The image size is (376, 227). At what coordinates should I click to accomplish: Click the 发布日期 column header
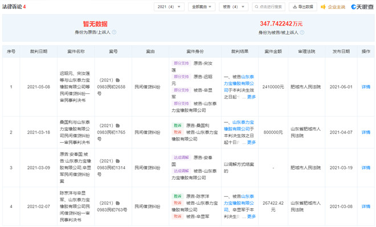341,51
